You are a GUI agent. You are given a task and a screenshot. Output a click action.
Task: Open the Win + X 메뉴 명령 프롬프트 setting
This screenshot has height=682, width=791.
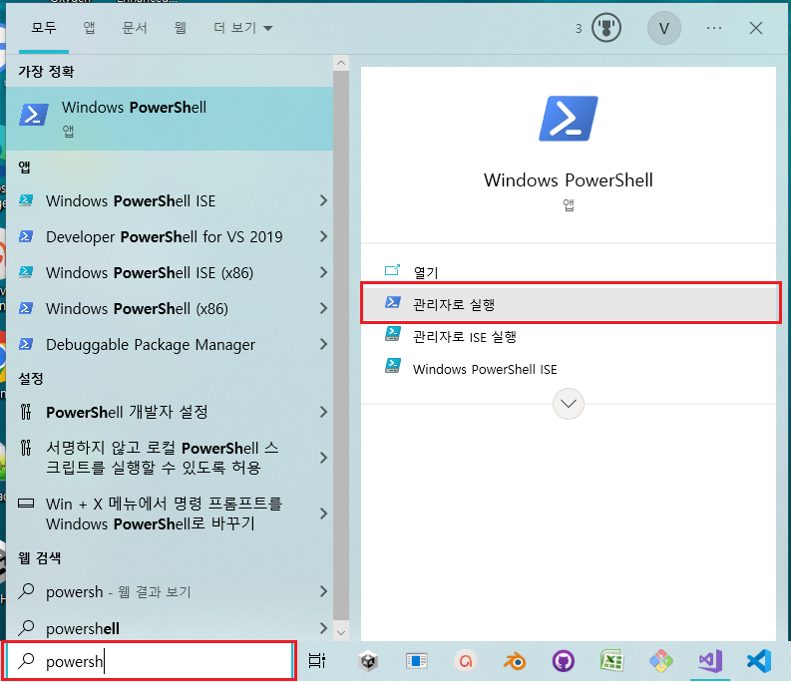point(170,513)
